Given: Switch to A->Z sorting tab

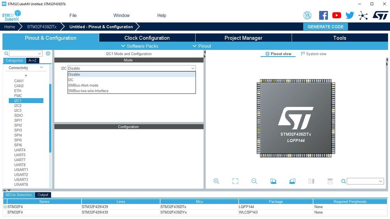Looking at the screenshot, I should tap(32, 60).
